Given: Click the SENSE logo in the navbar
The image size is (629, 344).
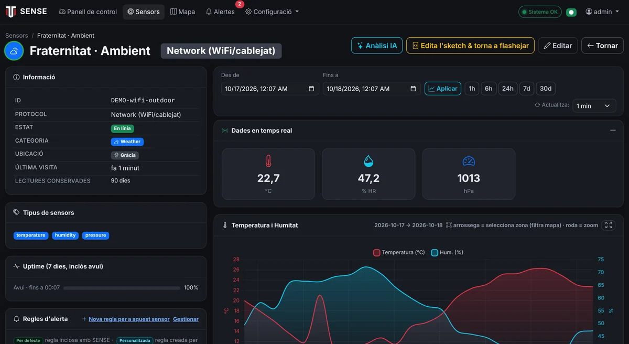Looking at the screenshot, I should click(26, 12).
